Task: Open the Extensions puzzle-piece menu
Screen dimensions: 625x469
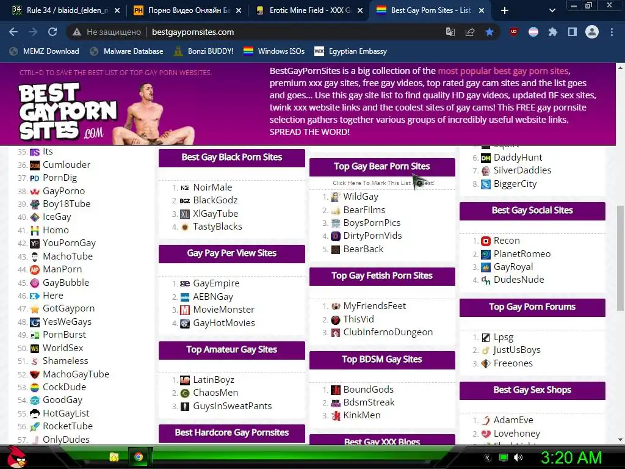Action: [553, 32]
